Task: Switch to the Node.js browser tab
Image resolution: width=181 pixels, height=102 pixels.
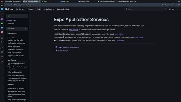Action: click(50, 1)
